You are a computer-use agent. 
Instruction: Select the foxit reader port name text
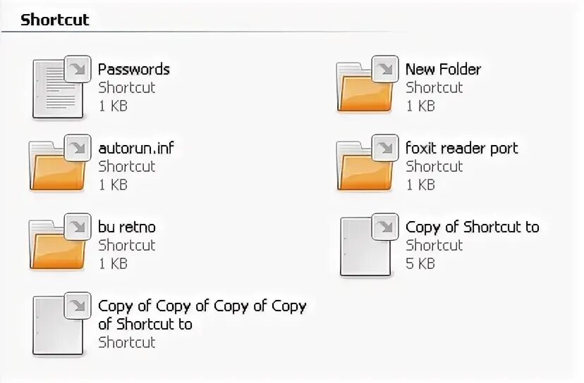coord(462,149)
